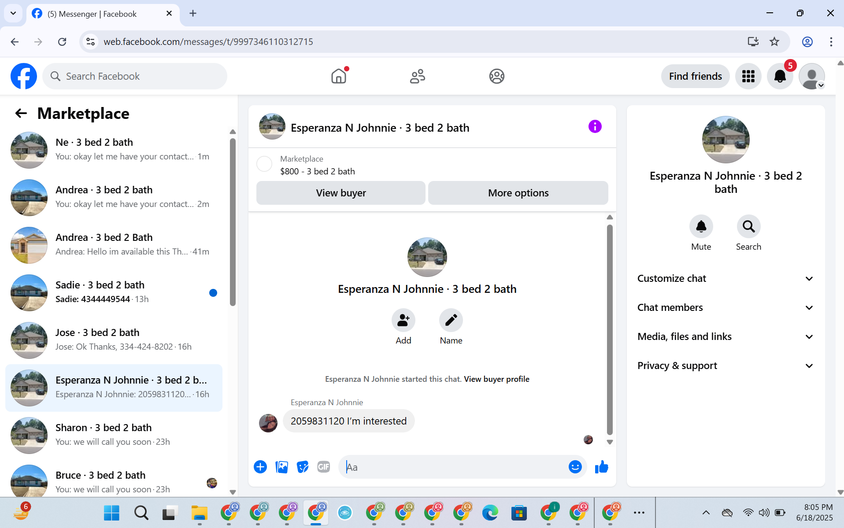Screen dimensions: 844x528
Task: Install the web app from address bar
Action: [x=753, y=42]
